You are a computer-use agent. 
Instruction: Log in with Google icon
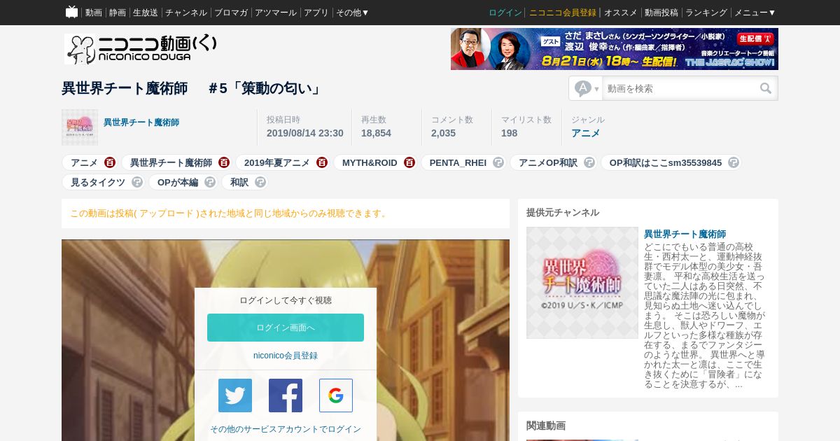point(336,395)
